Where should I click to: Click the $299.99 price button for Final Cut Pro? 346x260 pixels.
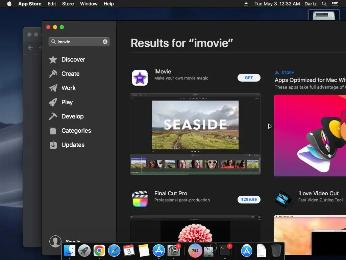pyautogui.click(x=249, y=199)
